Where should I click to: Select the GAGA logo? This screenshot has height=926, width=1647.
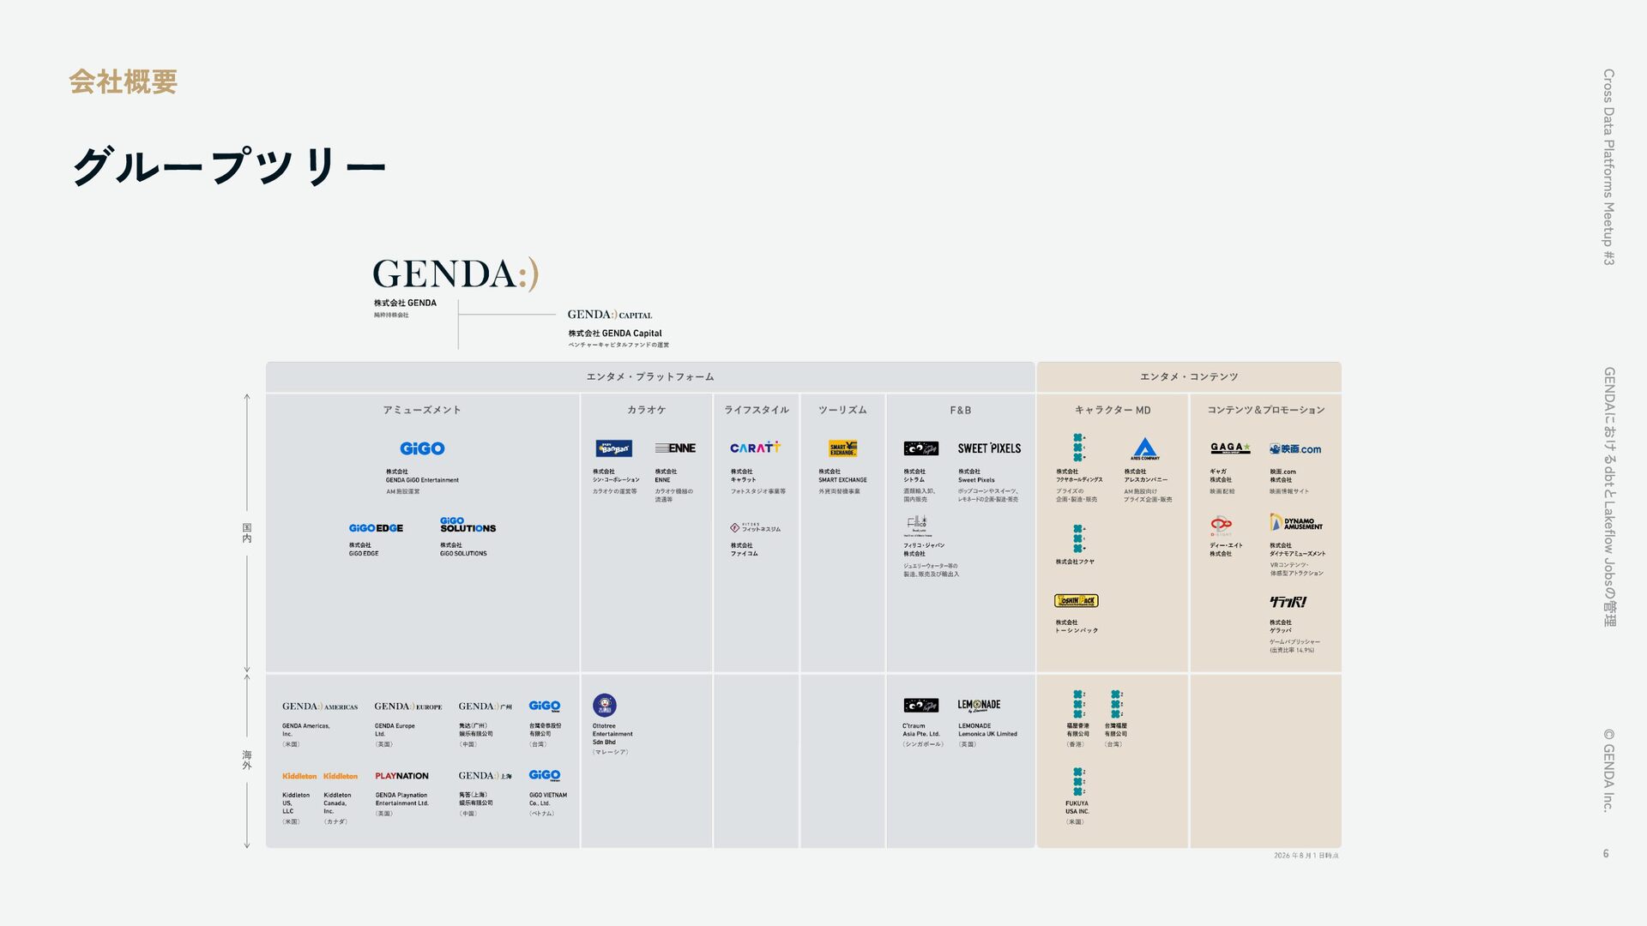click(x=1230, y=448)
